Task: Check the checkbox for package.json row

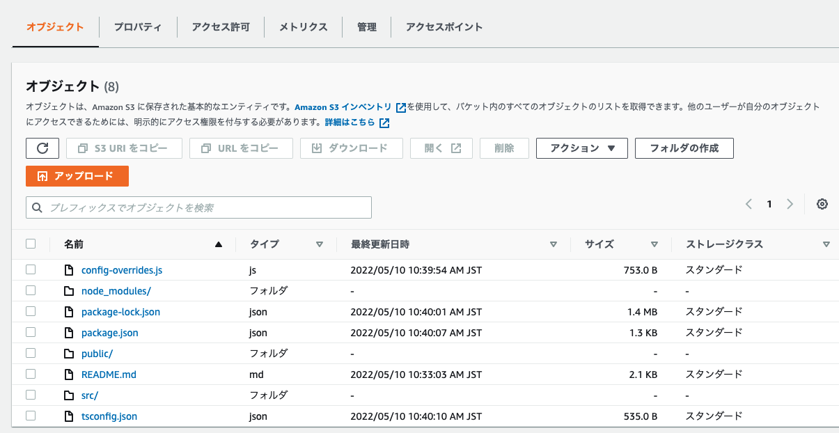Action: [x=31, y=332]
